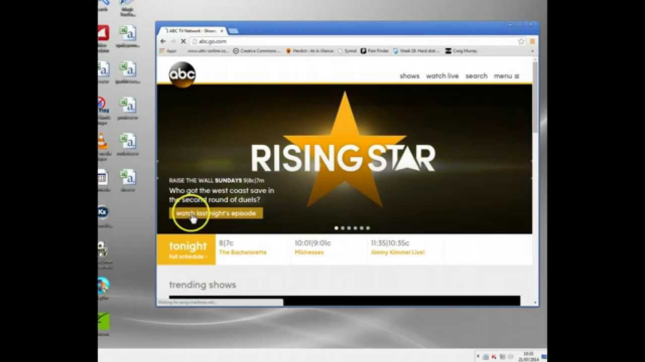Select the sixth carousel dot

coord(368,228)
